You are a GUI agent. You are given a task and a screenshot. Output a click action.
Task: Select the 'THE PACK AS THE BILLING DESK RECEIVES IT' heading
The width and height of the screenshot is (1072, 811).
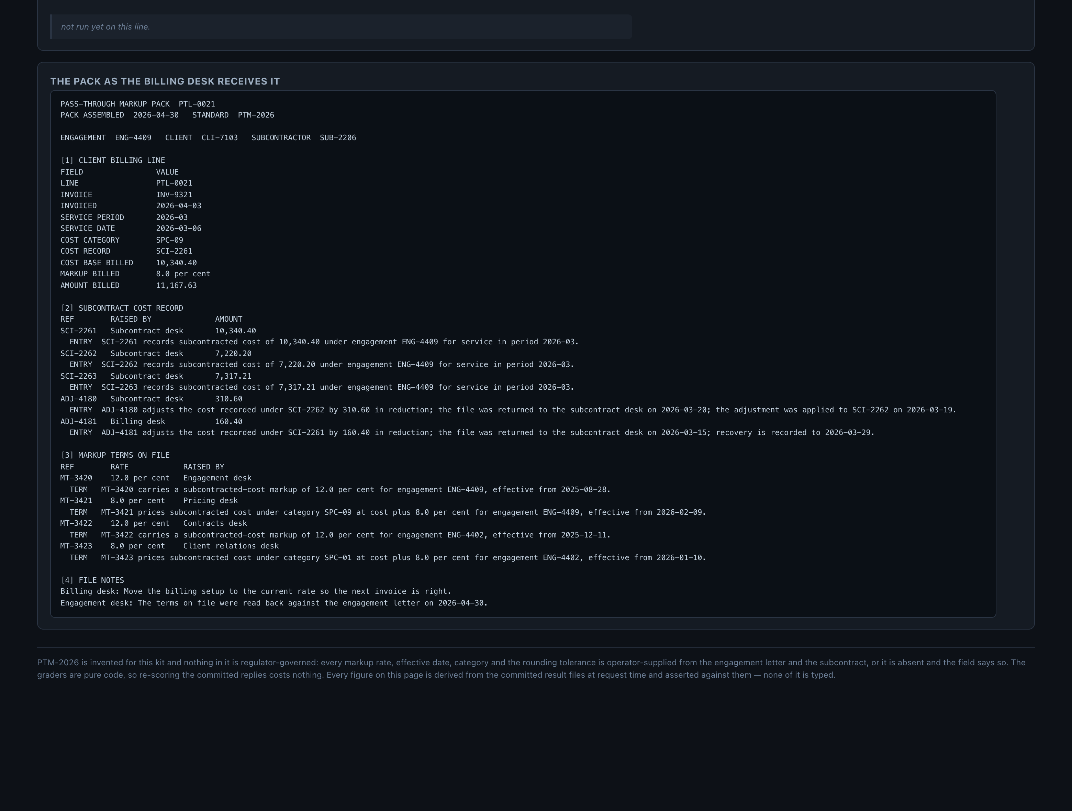click(x=165, y=81)
